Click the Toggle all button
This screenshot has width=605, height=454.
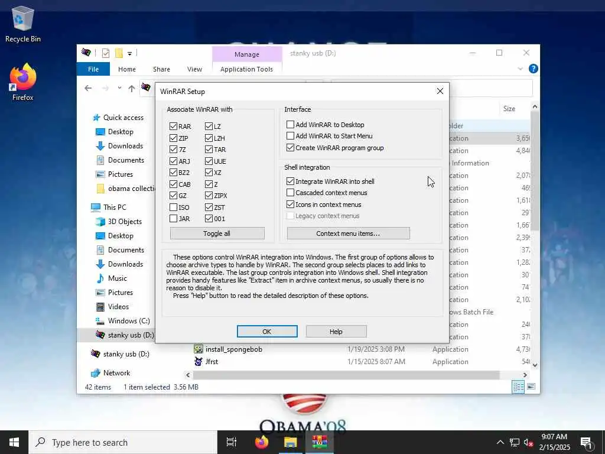[x=217, y=233]
